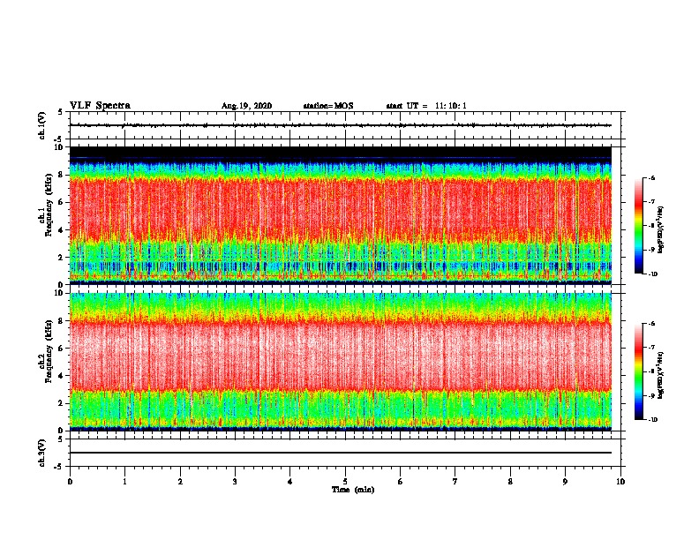This screenshot has width=699, height=540.
Task: Click the 5 tick on ch.3(V) axis
Action: coord(61,439)
